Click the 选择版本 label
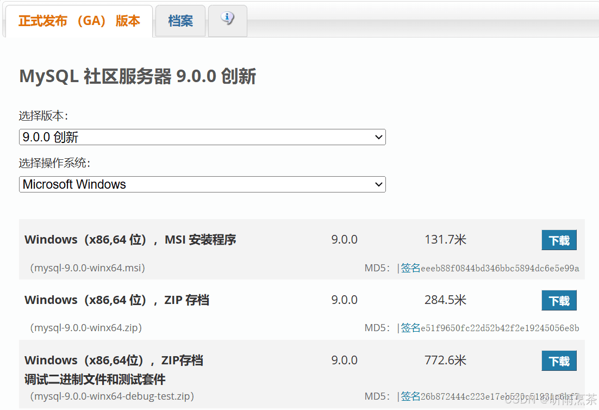Viewport: 599px width, 410px height. [x=43, y=116]
